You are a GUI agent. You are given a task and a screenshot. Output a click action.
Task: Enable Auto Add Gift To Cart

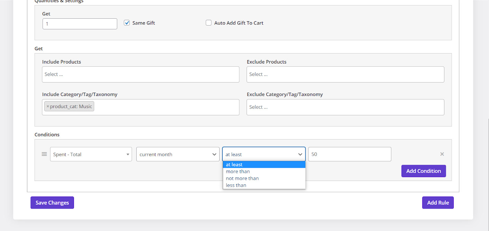click(209, 23)
